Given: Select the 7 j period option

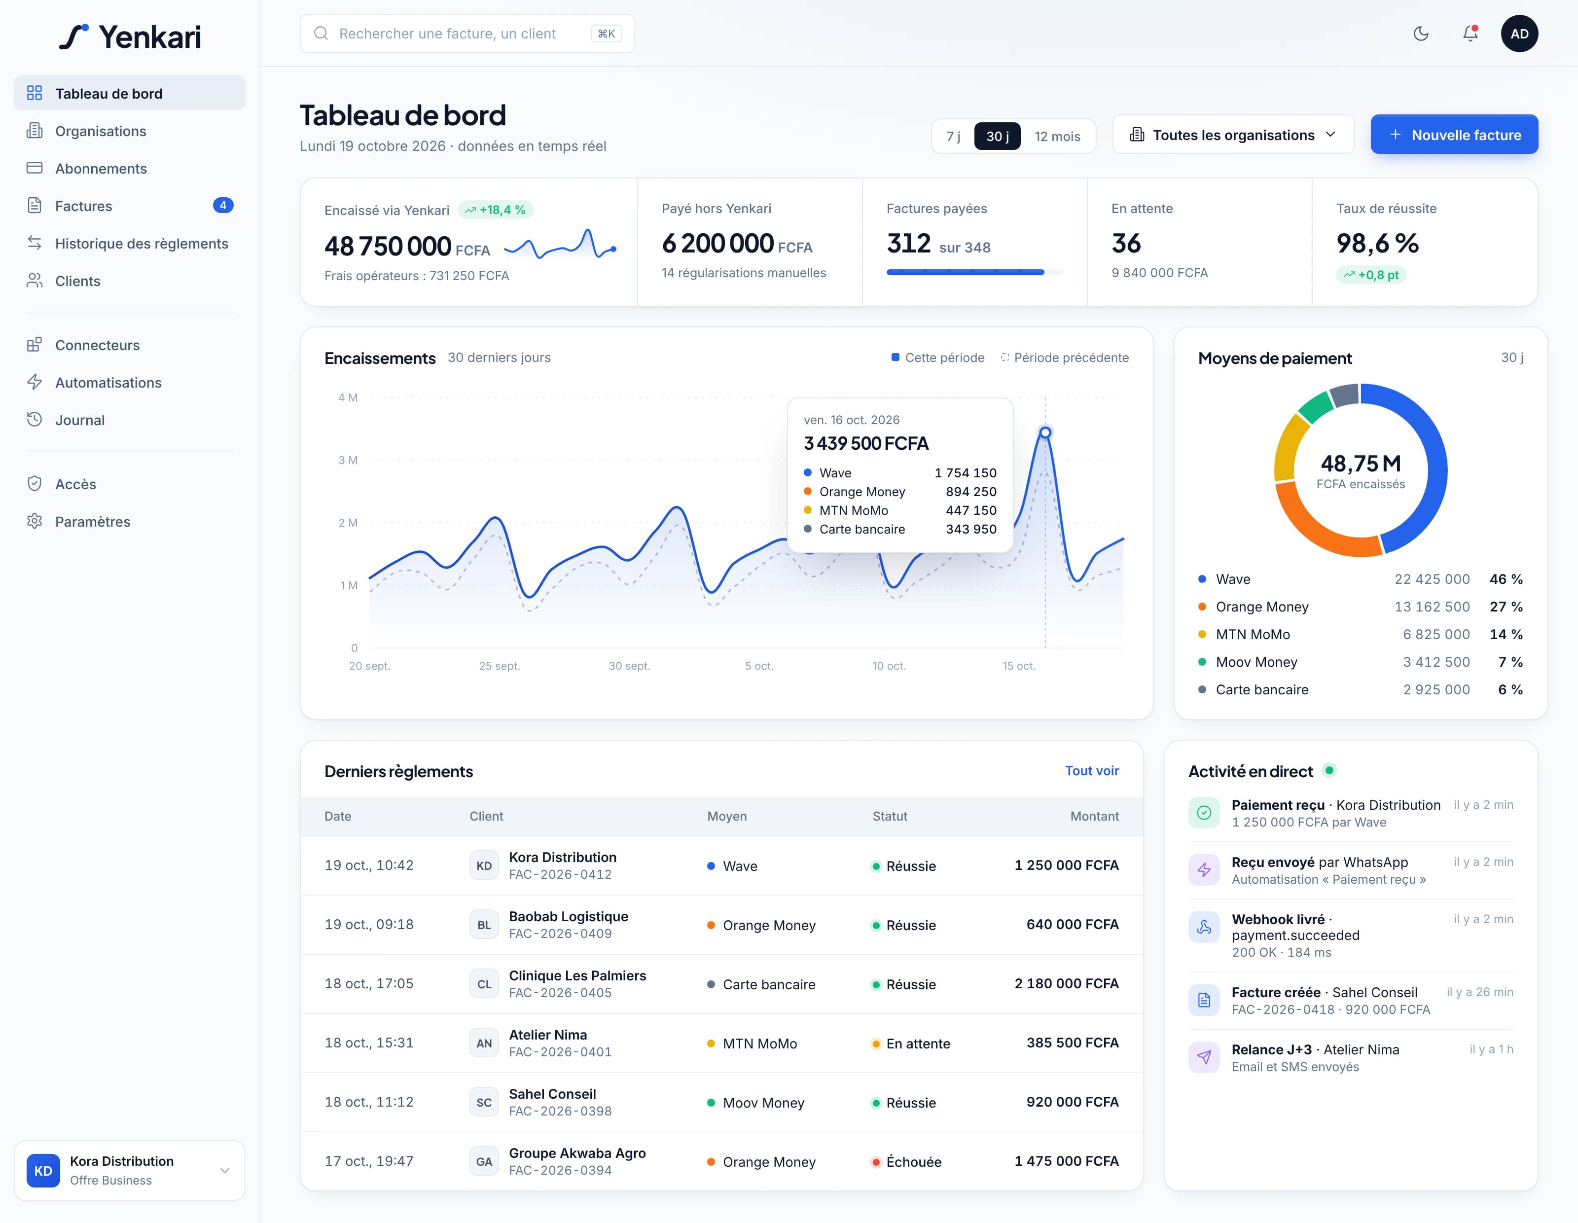Looking at the screenshot, I should [953, 136].
